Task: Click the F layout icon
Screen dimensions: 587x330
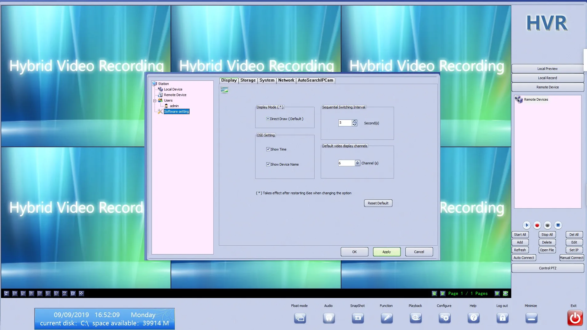Action: pyautogui.click(x=73, y=293)
